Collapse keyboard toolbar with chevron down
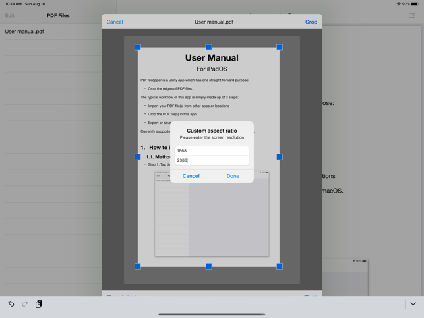Image resolution: width=424 pixels, height=318 pixels. pos(413,304)
